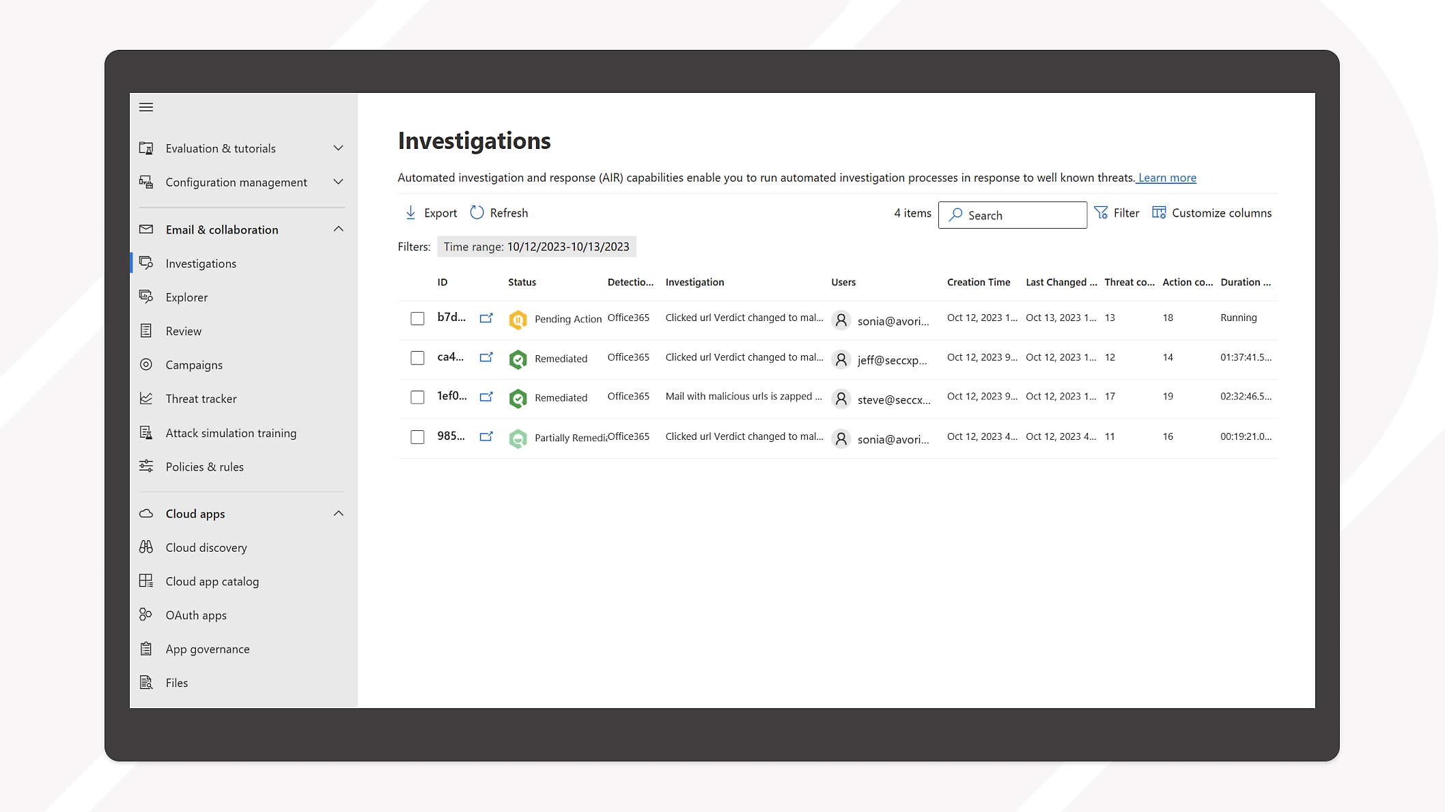The height and width of the screenshot is (812, 1445).
Task: Click the Export download icon
Action: pyautogui.click(x=410, y=213)
